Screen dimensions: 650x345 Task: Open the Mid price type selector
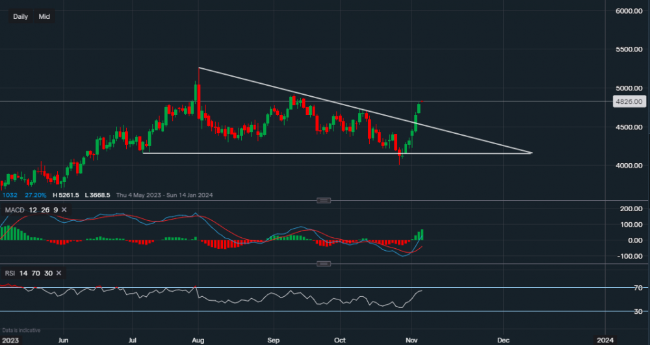(x=44, y=16)
